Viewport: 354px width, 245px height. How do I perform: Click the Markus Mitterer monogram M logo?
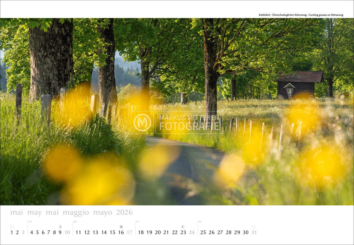[143, 122]
